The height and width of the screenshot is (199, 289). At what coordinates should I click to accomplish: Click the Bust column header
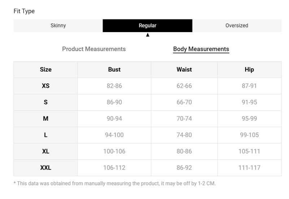point(114,70)
